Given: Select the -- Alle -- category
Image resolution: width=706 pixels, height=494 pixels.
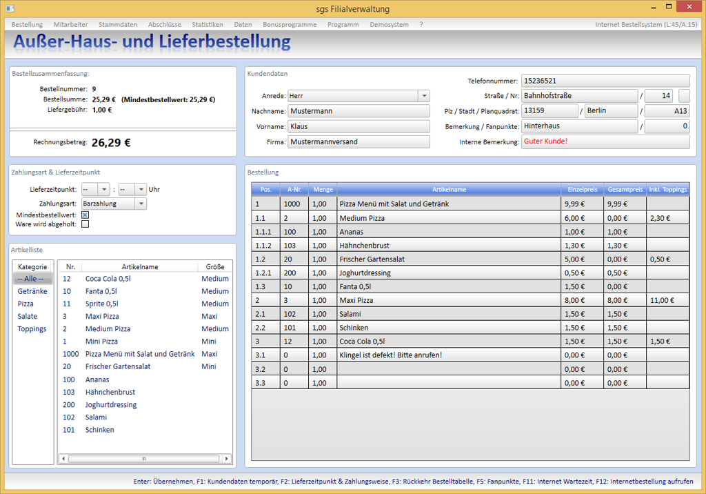Looking at the screenshot, I should point(33,279).
